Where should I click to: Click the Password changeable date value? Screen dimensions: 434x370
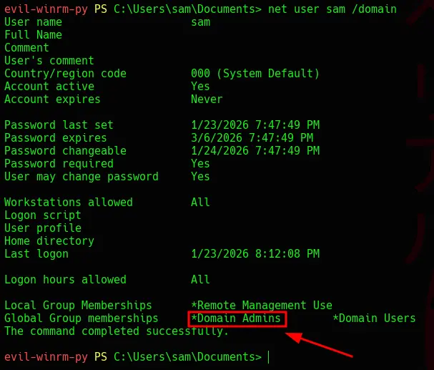[x=255, y=151]
